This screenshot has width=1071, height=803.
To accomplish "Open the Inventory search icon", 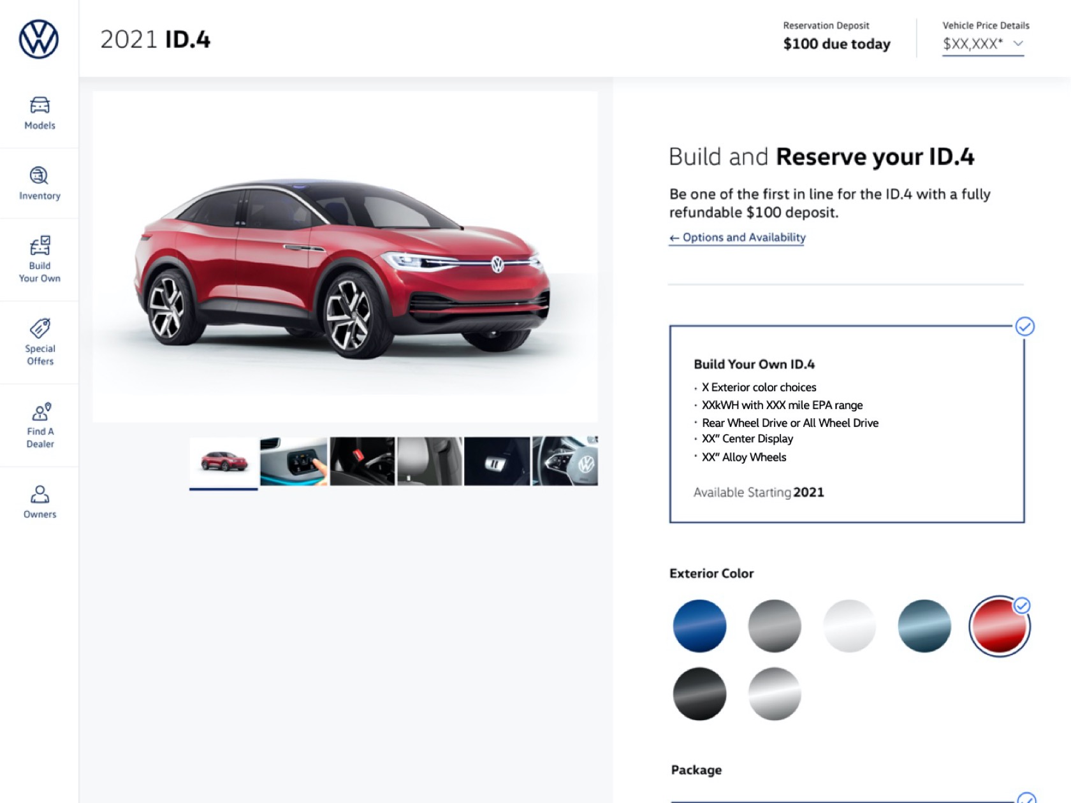I will 39,175.
